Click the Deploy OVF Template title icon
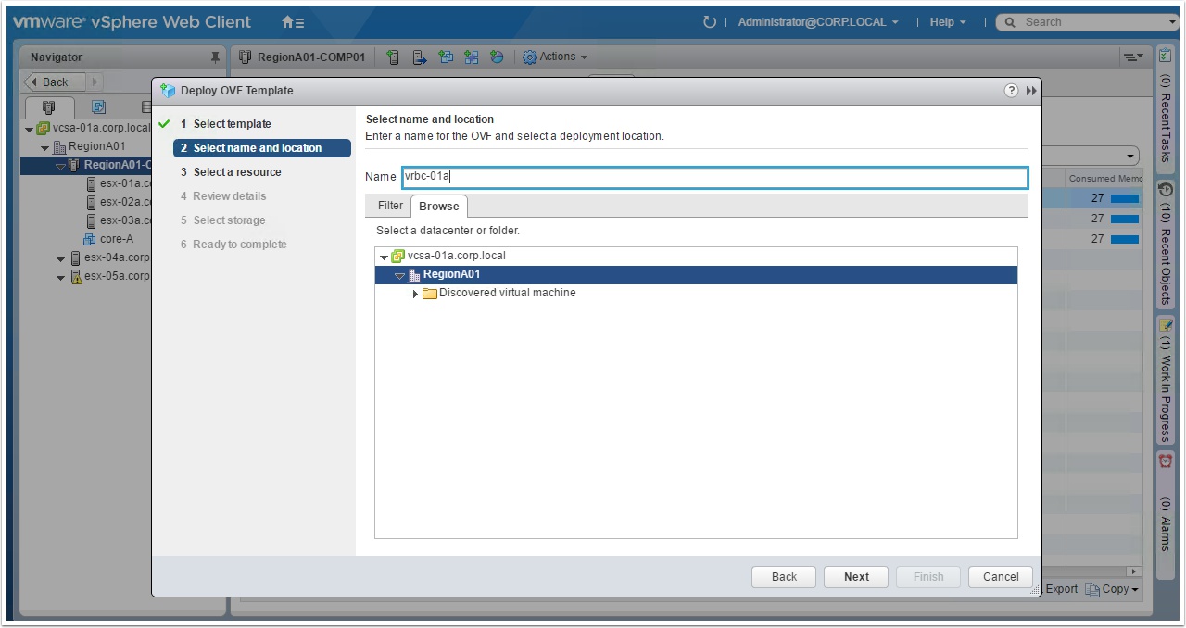1186x628 pixels. coord(168,91)
